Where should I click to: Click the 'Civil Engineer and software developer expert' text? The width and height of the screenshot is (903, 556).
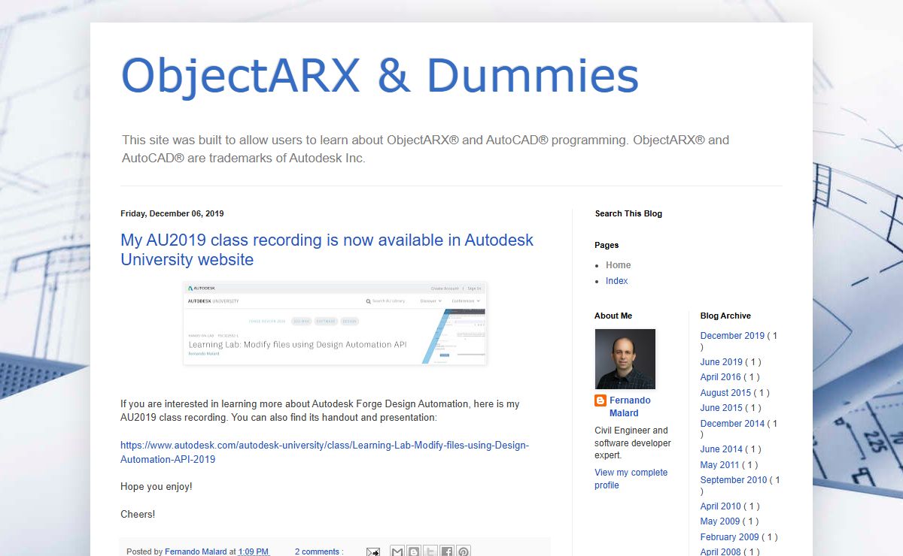(x=632, y=443)
